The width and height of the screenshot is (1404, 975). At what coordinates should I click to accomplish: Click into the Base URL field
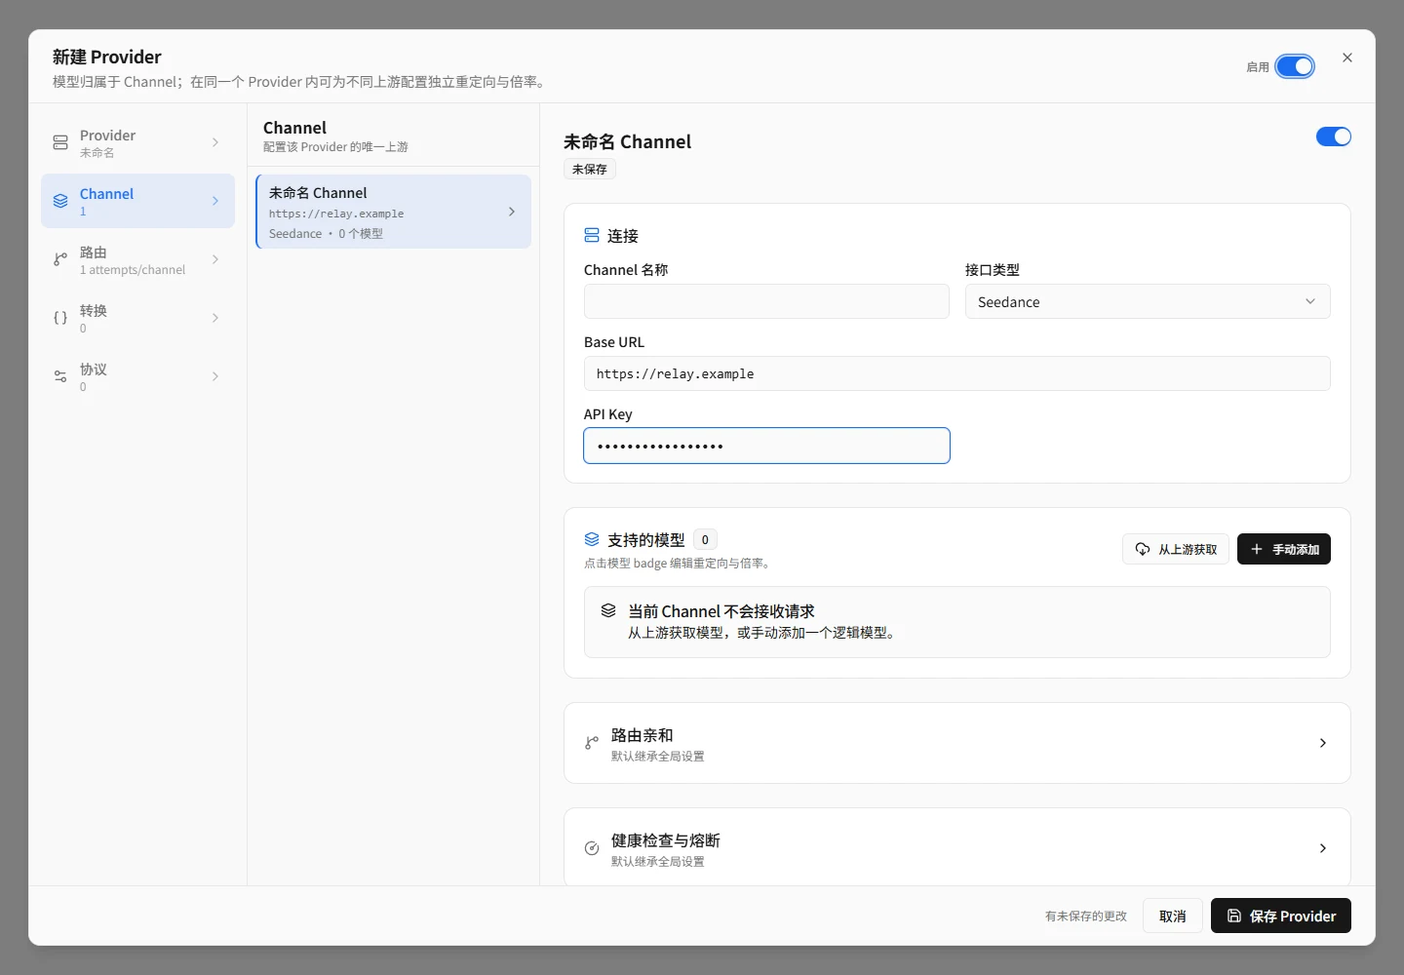point(957,373)
